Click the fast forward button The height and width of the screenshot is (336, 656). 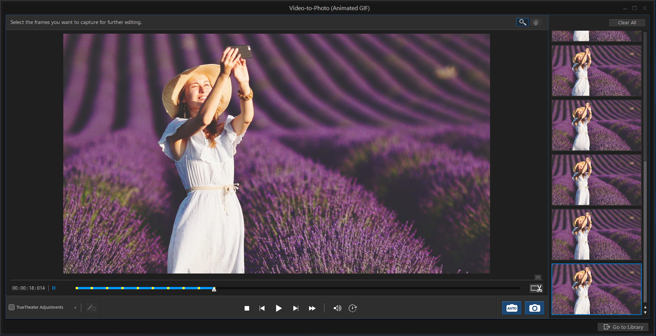coord(312,308)
